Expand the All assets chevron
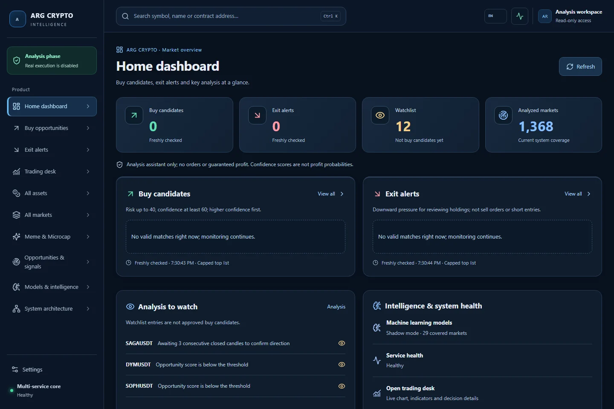Screen dimensions: 614x409 (88, 193)
